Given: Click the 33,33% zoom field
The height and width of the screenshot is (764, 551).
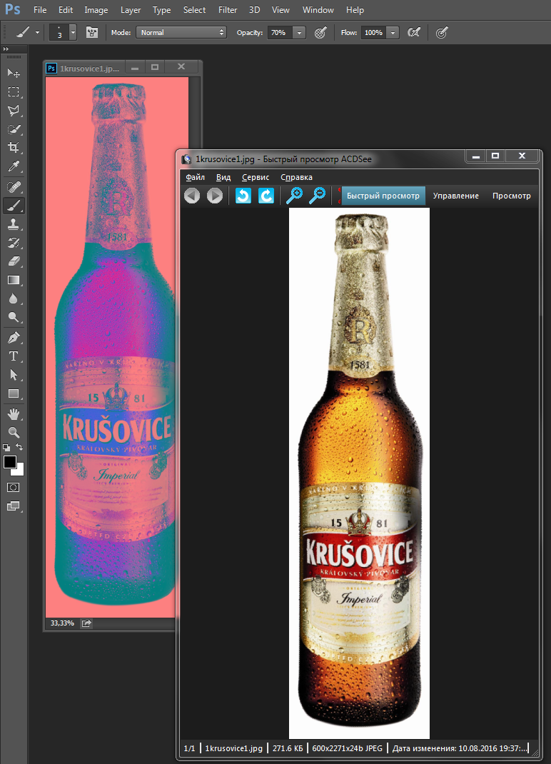Looking at the screenshot, I should click(x=62, y=623).
